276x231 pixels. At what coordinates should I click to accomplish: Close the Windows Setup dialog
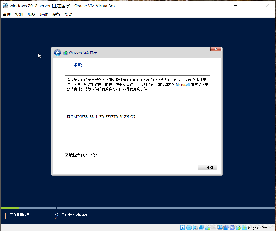coord(216,49)
